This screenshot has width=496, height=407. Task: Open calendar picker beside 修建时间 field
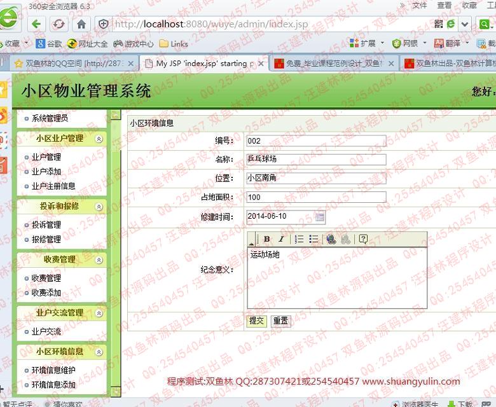point(320,217)
